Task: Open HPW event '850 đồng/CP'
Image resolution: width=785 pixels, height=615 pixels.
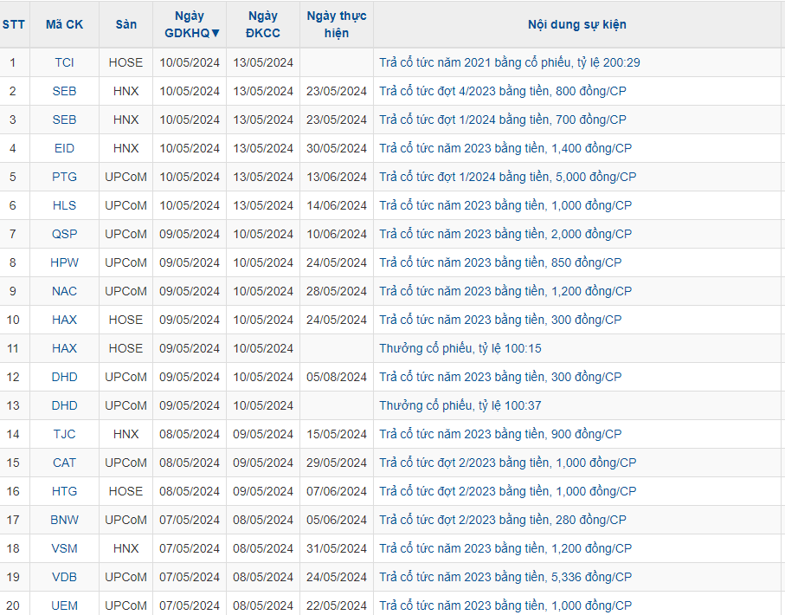Action: [500, 262]
